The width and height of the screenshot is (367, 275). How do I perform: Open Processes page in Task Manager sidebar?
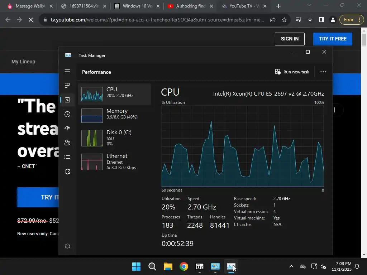67,86
